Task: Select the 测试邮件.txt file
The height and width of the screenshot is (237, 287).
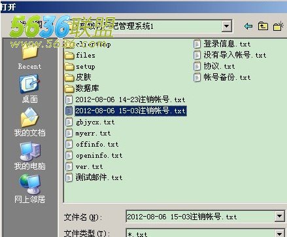Action: 94,177
